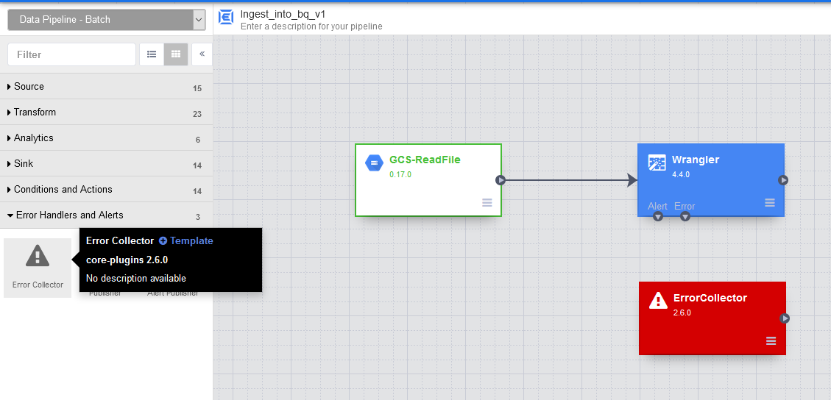831x400 pixels.
Task: Click the Wrangler output connector port
Action: click(x=783, y=180)
